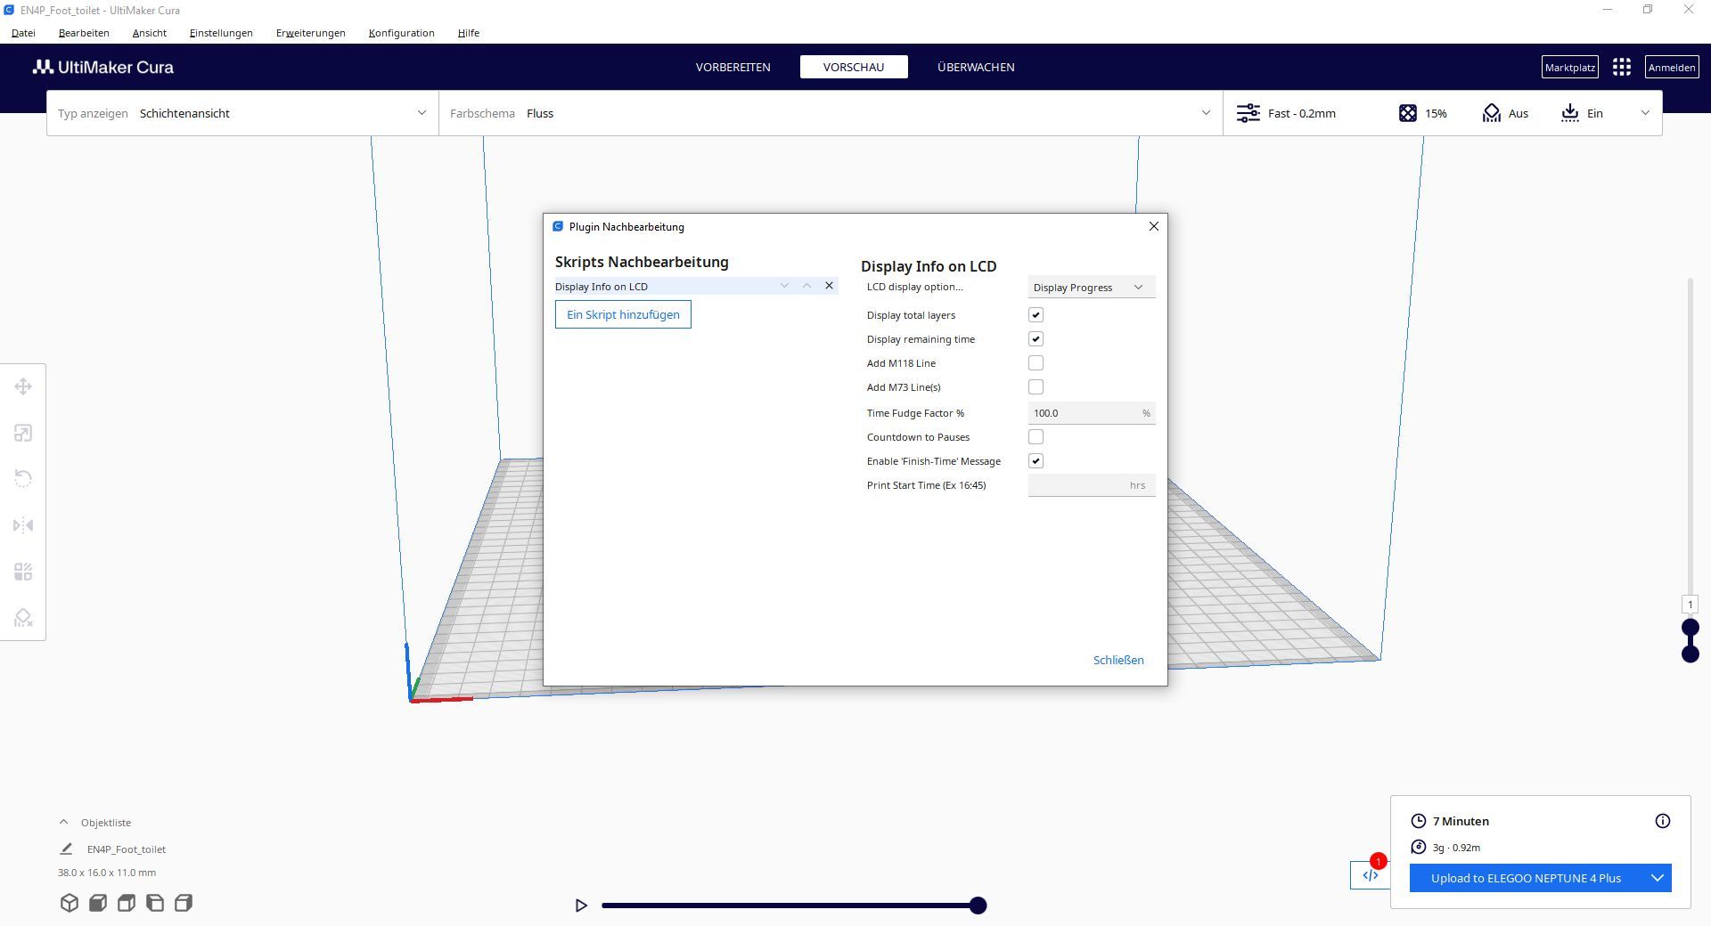Viewport: 1711px width, 926px height.
Task: Switch to top view camera icon
Action: click(127, 903)
